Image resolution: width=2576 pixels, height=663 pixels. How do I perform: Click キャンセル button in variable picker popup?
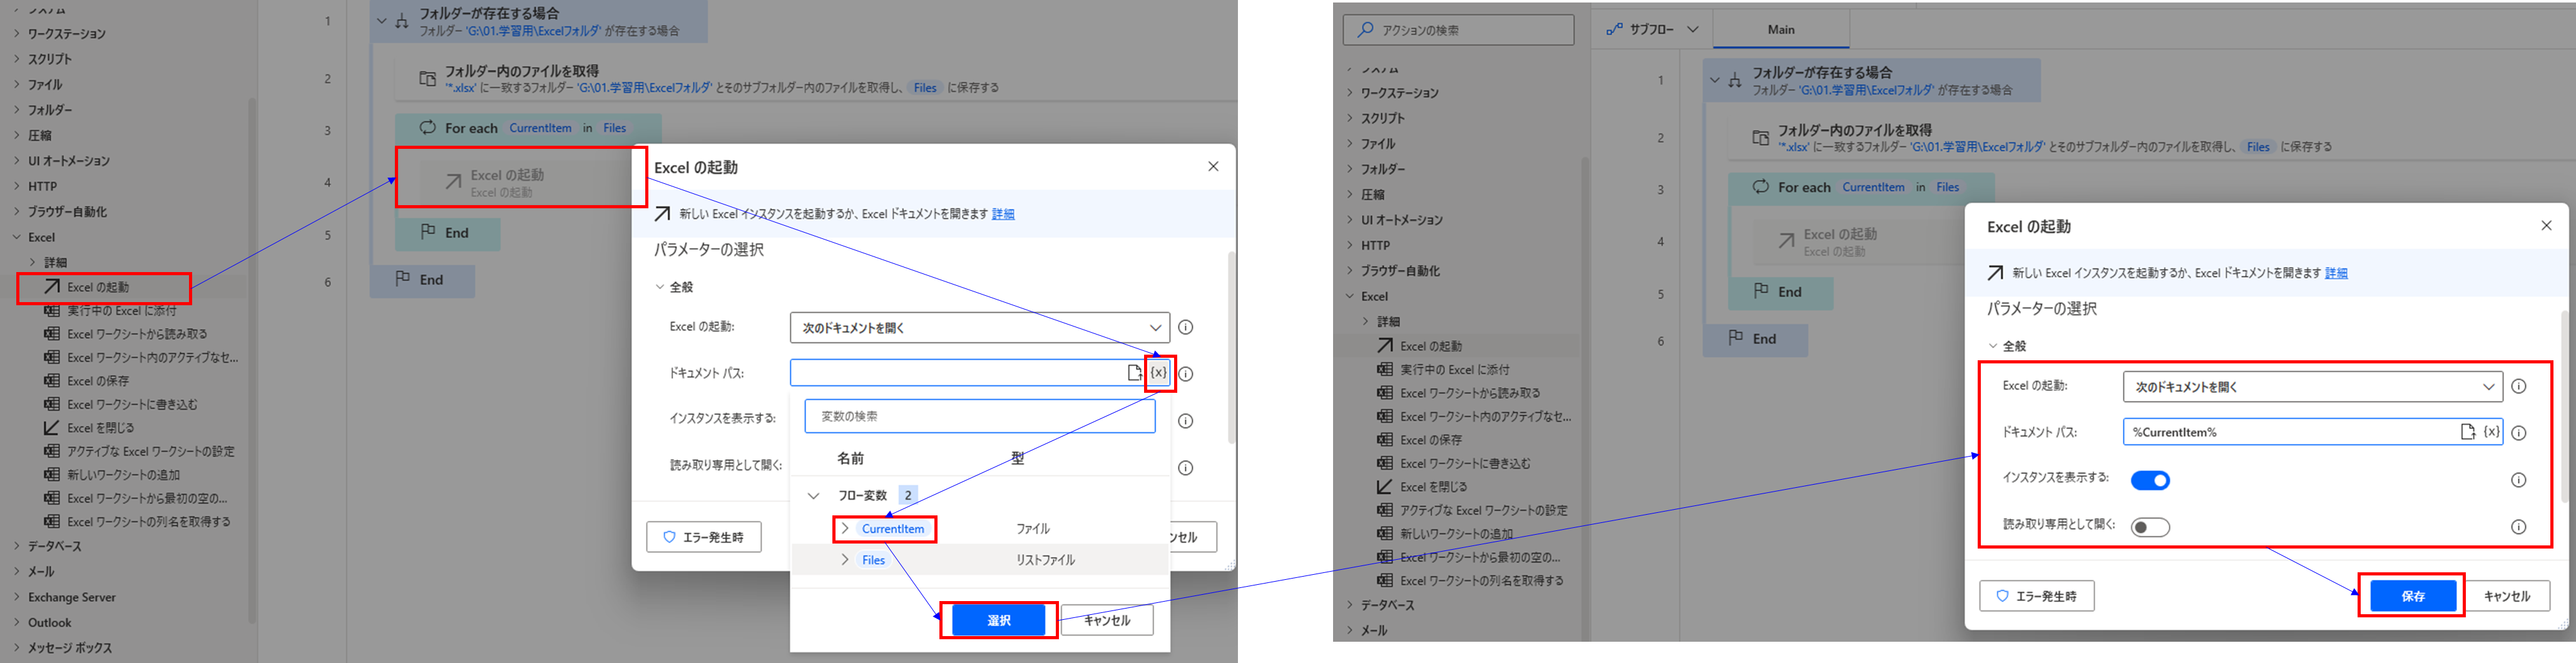(1107, 620)
